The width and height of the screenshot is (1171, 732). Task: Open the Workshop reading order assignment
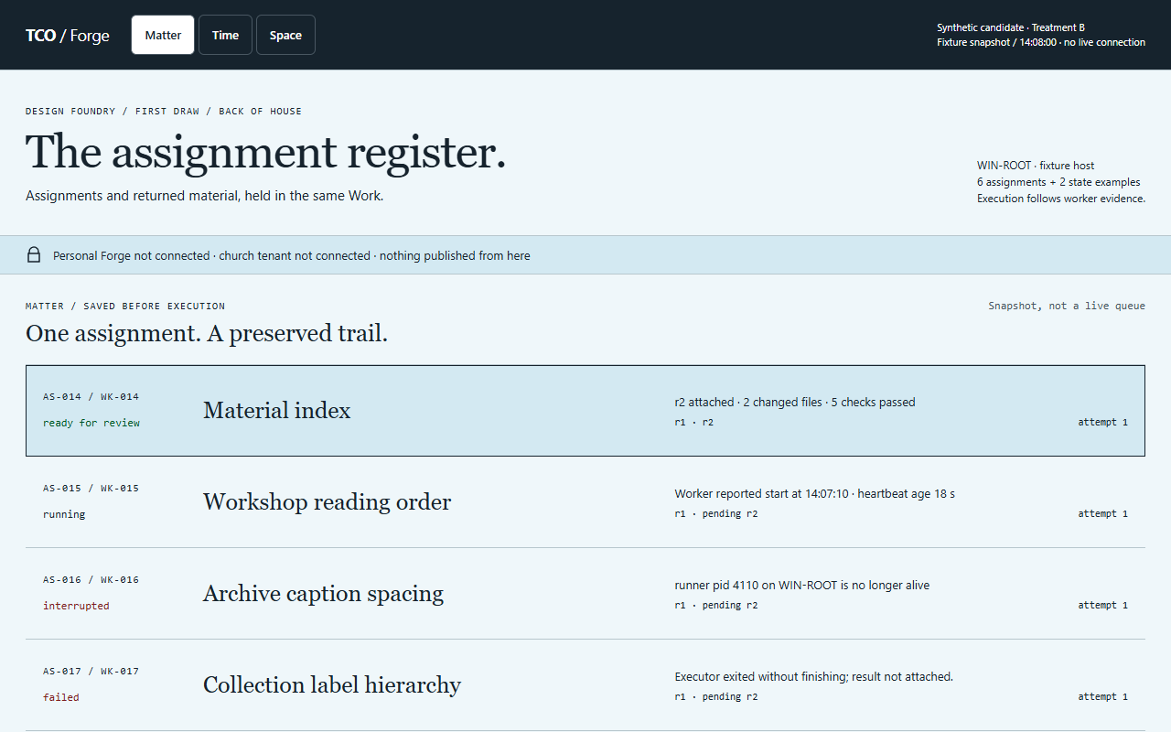pos(585,502)
